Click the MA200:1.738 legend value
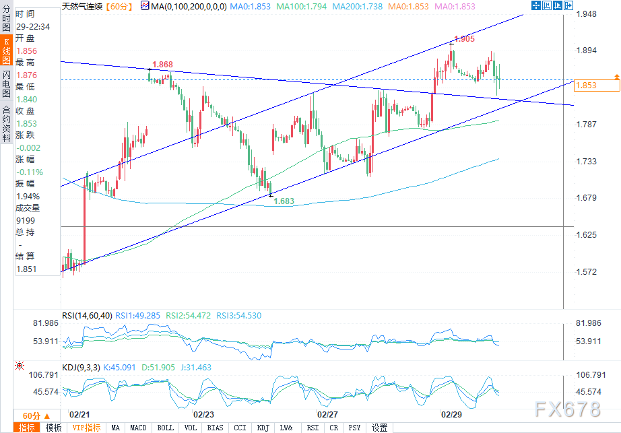Screen dimensions: 621x433 (357, 6)
